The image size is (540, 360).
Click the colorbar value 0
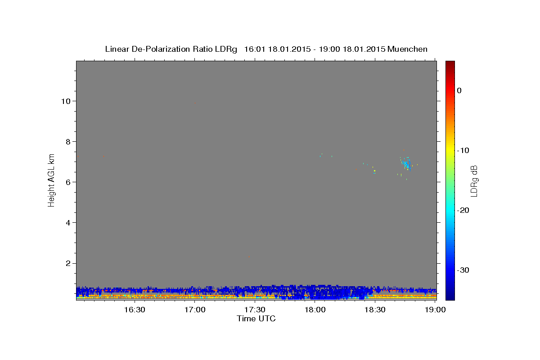459,90
